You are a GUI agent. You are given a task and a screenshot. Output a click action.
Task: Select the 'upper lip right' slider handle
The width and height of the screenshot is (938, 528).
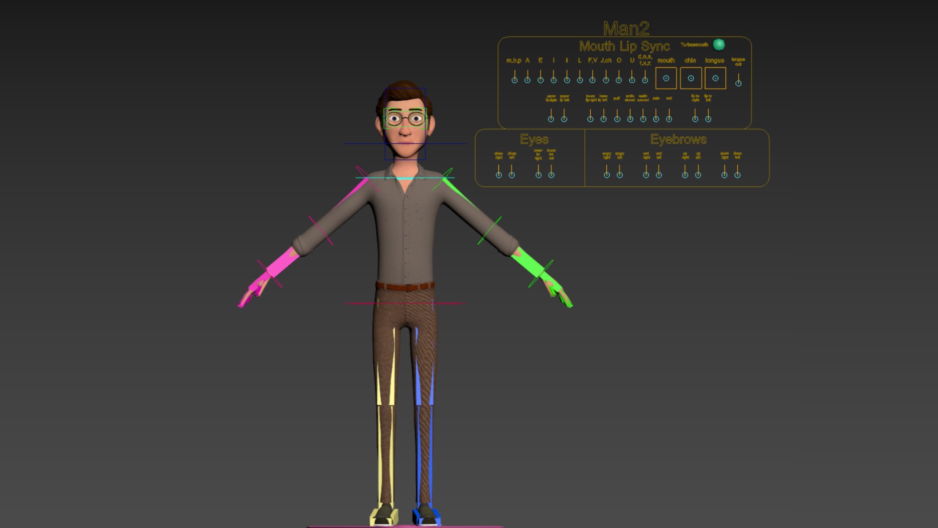pyautogui.click(x=551, y=119)
